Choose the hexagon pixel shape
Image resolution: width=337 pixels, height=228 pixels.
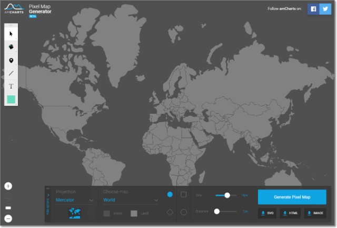[x=183, y=212]
